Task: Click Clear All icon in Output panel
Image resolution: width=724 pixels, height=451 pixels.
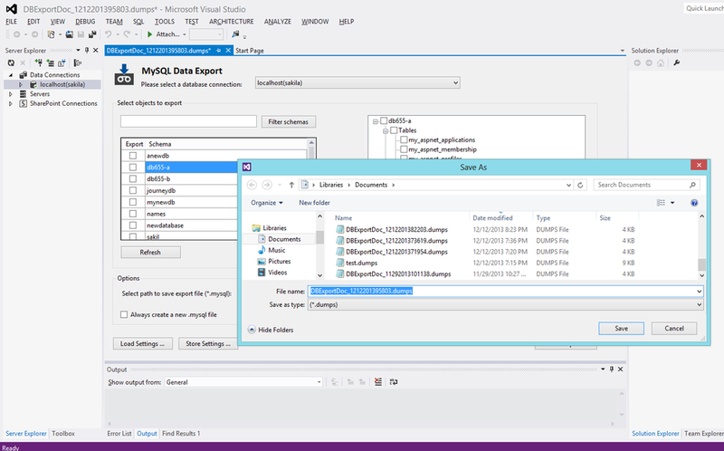Action: coord(378,381)
